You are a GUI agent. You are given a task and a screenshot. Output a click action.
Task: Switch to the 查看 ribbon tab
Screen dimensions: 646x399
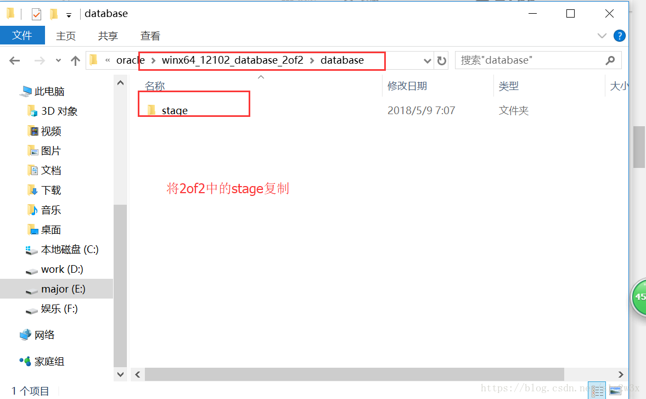pyautogui.click(x=150, y=36)
